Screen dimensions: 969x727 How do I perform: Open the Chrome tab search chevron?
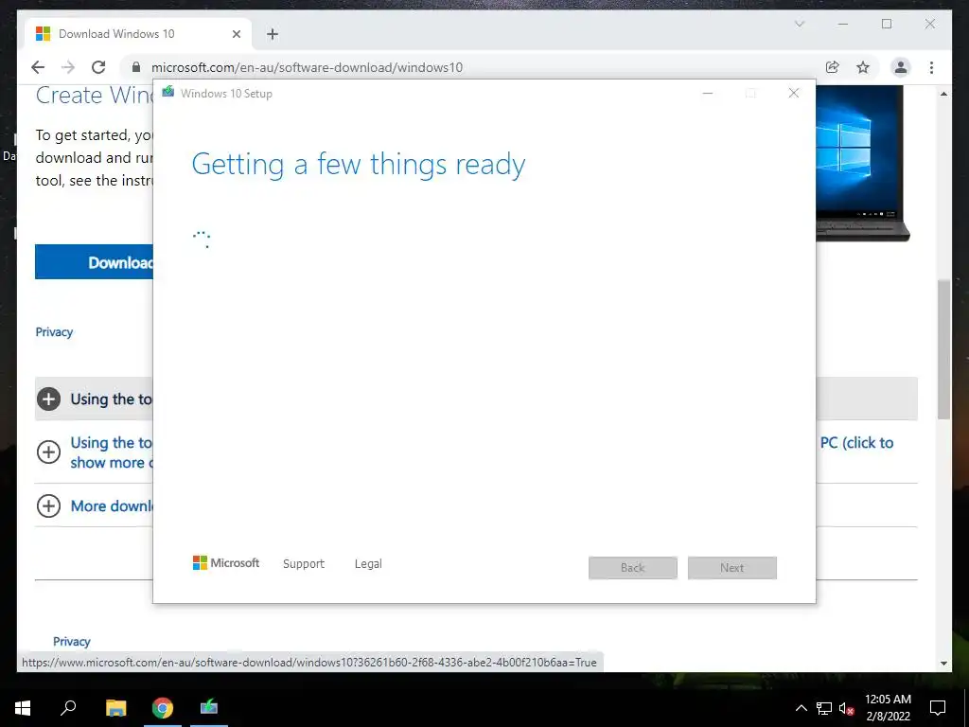pyautogui.click(x=799, y=24)
